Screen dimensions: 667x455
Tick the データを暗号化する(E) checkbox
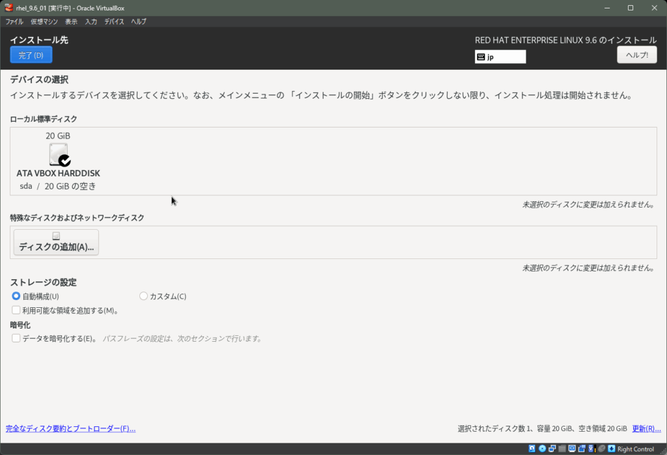click(16, 338)
